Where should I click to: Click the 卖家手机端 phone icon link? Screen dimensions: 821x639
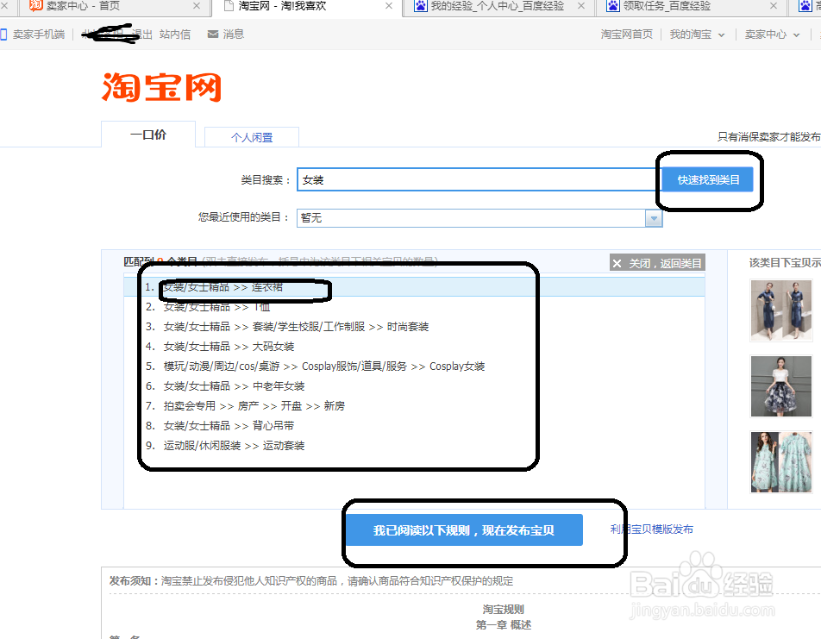click(x=33, y=34)
